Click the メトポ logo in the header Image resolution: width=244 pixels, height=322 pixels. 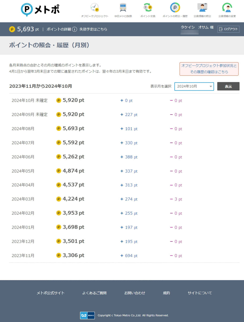(x=40, y=9)
